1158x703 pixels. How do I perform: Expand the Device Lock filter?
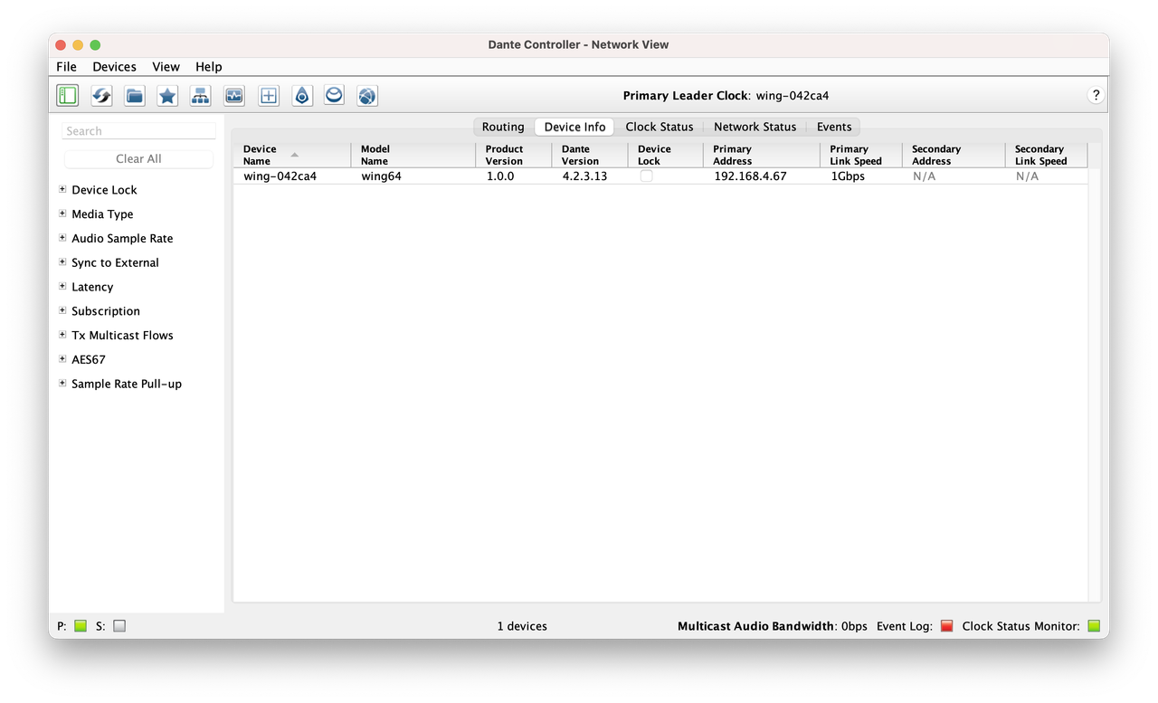[62, 189]
